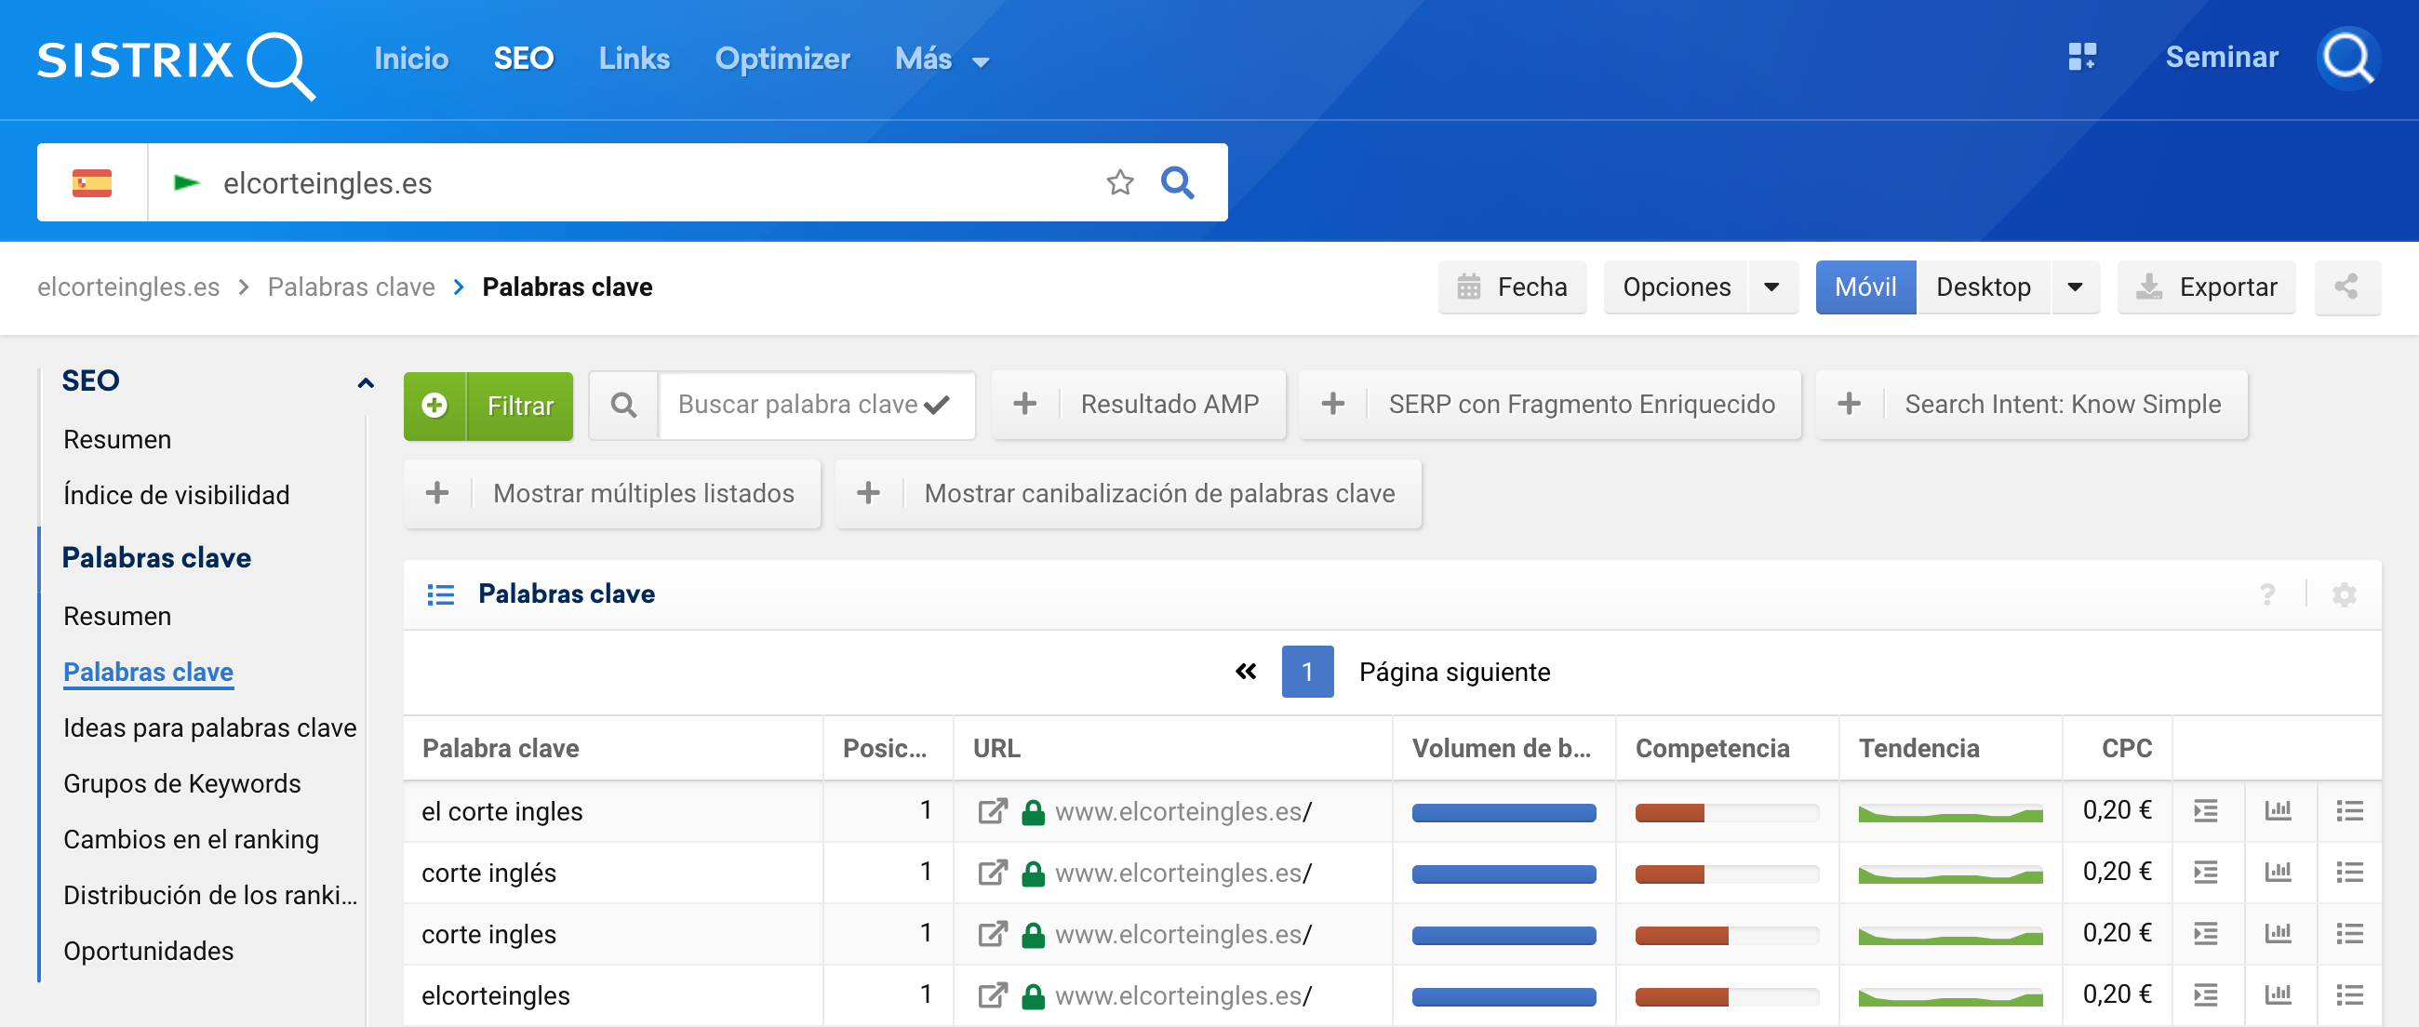2419x1027 pixels.
Task: Open Ideas para palabras clave in sidebar
Action: click(209, 727)
